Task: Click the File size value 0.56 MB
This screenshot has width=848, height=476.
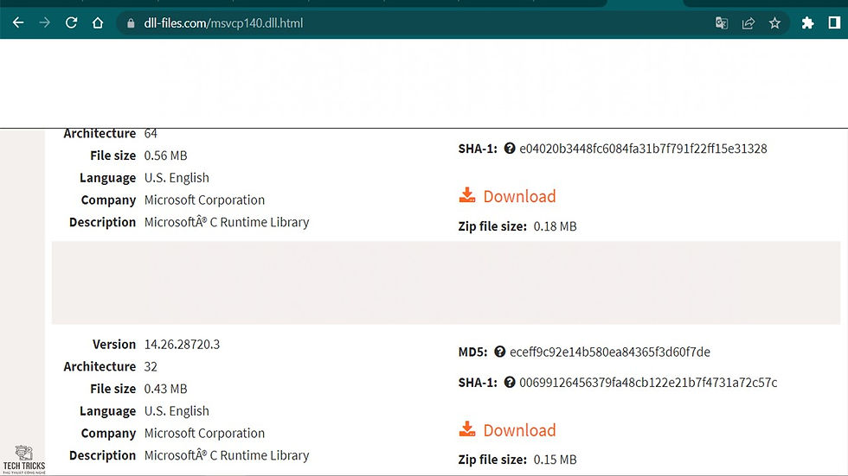Action: point(165,155)
